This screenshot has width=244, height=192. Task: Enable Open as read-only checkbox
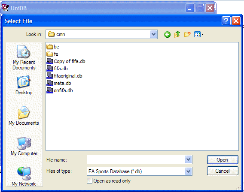[x=89, y=181]
